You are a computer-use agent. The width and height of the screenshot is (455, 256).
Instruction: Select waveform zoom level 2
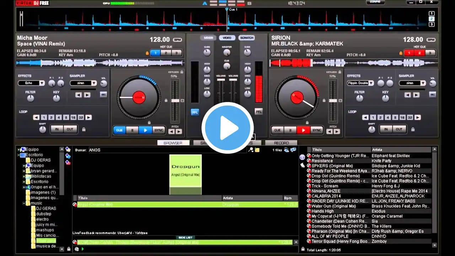pyautogui.click(x=432, y=19)
